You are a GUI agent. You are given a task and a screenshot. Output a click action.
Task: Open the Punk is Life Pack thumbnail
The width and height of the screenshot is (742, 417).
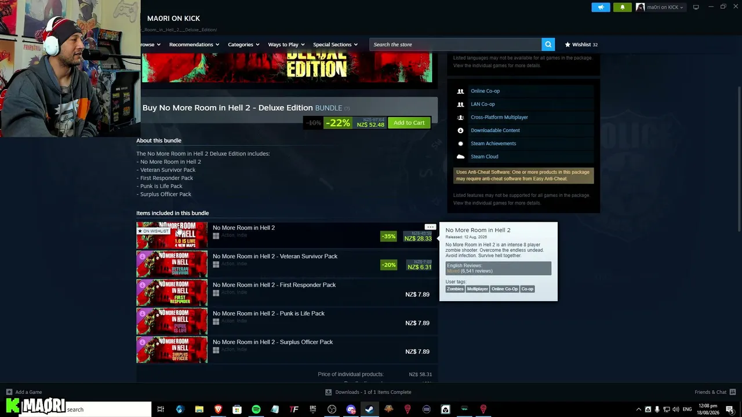[172, 321]
